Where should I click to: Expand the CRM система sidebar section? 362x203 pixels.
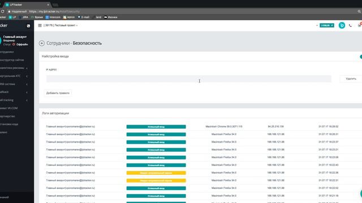(14, 84)
